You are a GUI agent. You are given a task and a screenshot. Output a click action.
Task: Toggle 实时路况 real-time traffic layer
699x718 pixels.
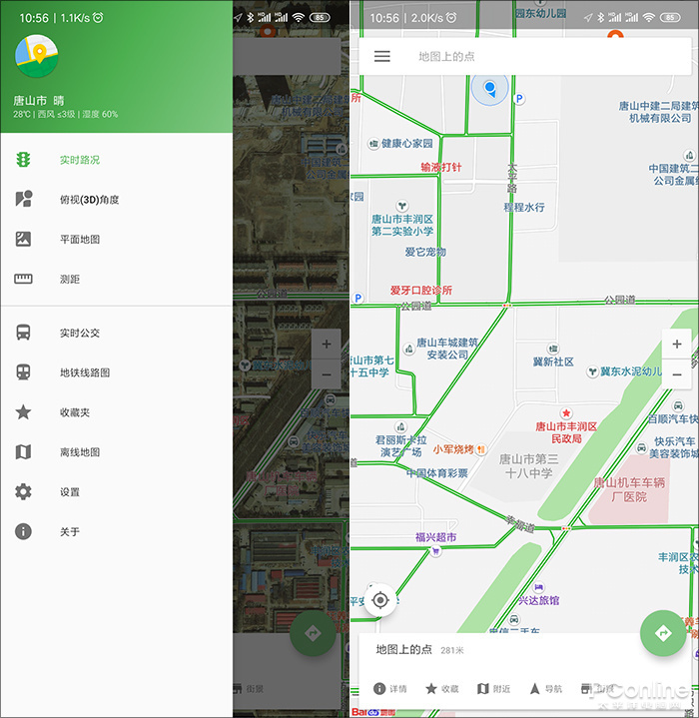coord(80,160)
